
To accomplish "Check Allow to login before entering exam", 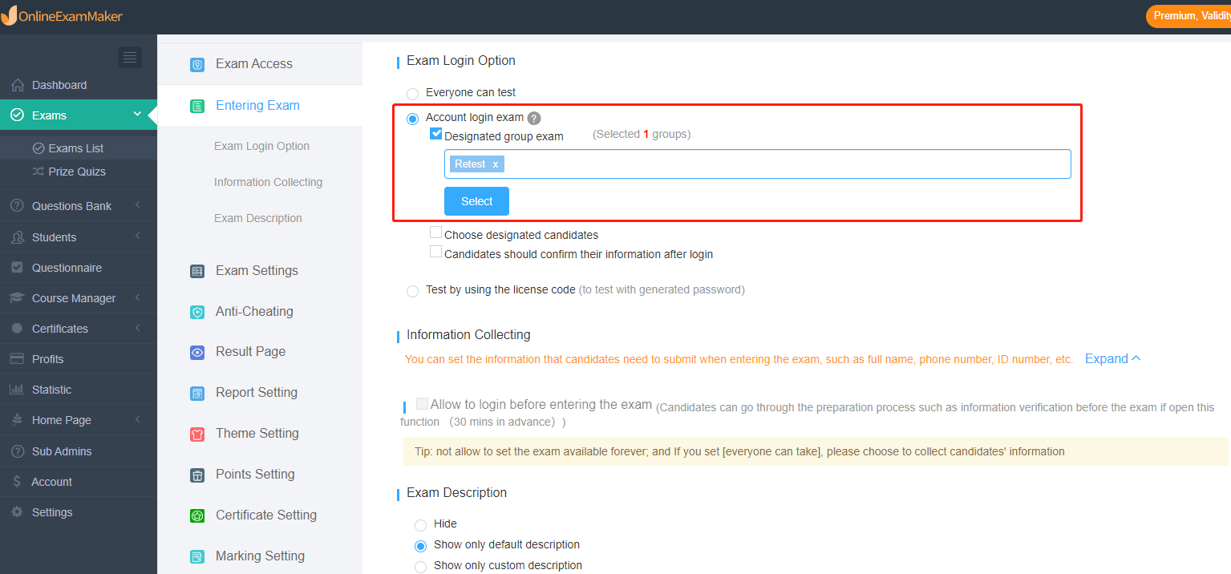I will [422, 404].
